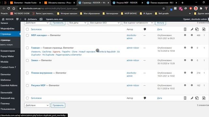Open Yoast icon in admin bar
The width and height of the screenshot is (209, 117).
coord(41,19)
